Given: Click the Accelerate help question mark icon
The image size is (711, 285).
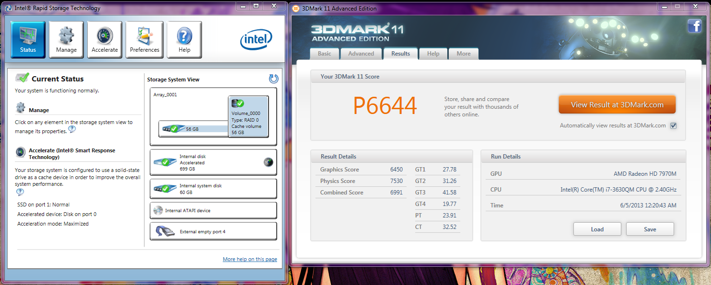Looking at the screenshot, I should (20, 192).
